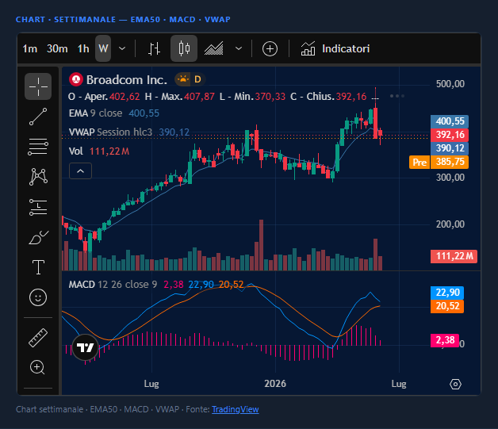Open the emoji icons tool
498x429 pixels.
tap(38, 297)
